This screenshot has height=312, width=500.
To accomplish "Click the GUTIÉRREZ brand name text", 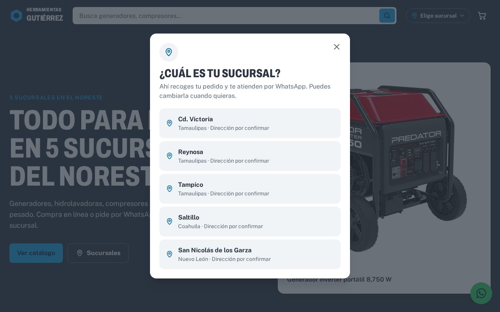I will click(x=45, y=18).
